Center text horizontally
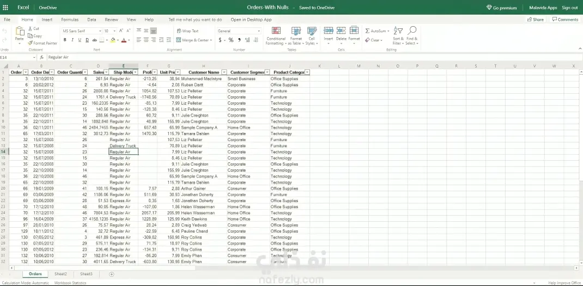 pyautogui.click(x=146, y=40)
